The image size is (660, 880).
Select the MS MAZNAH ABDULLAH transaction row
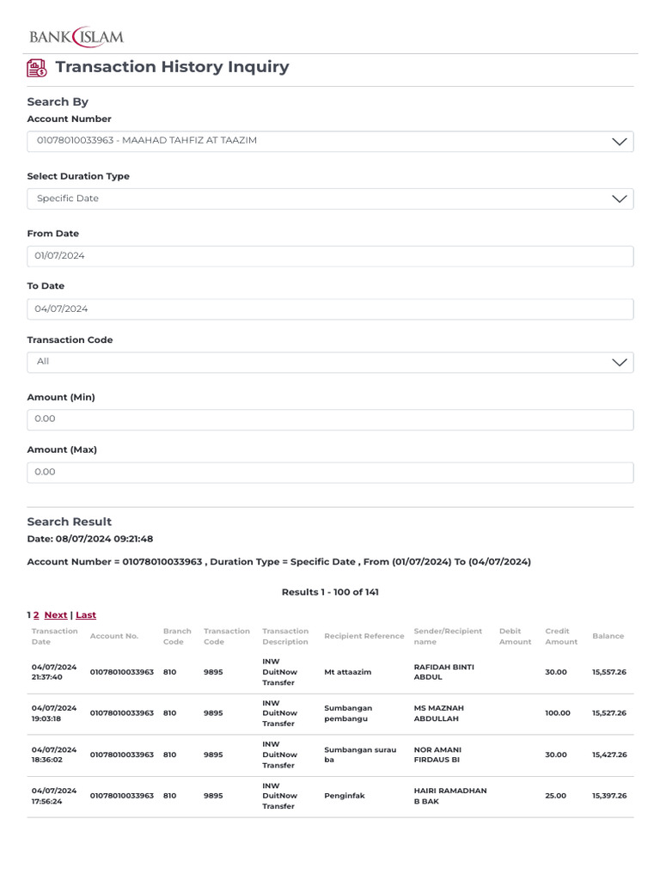330,713
